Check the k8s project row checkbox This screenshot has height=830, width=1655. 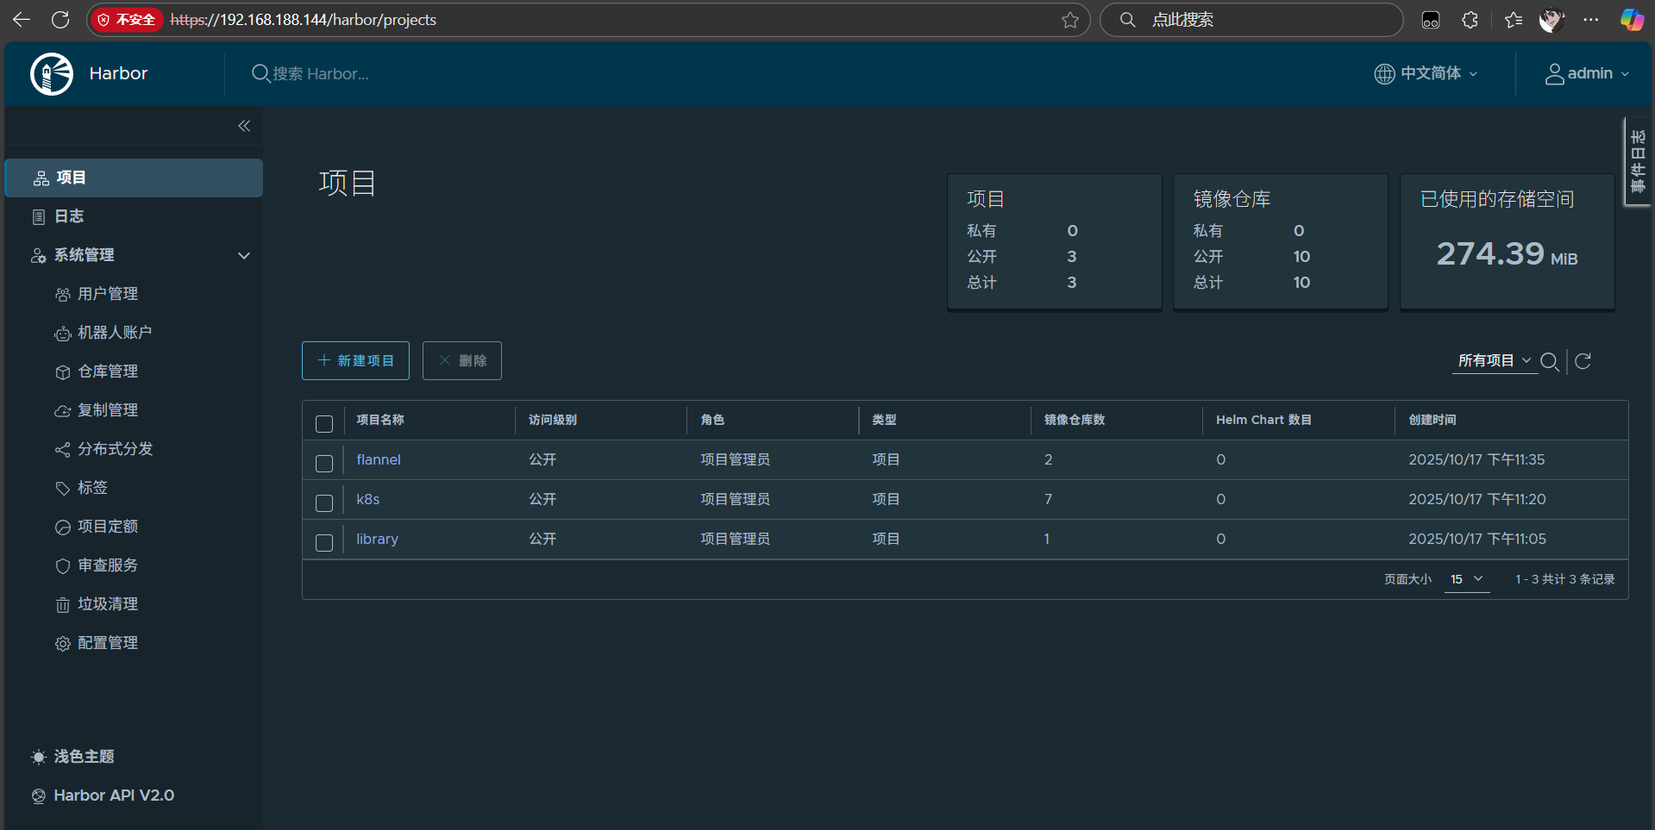[x=324, y=503]
